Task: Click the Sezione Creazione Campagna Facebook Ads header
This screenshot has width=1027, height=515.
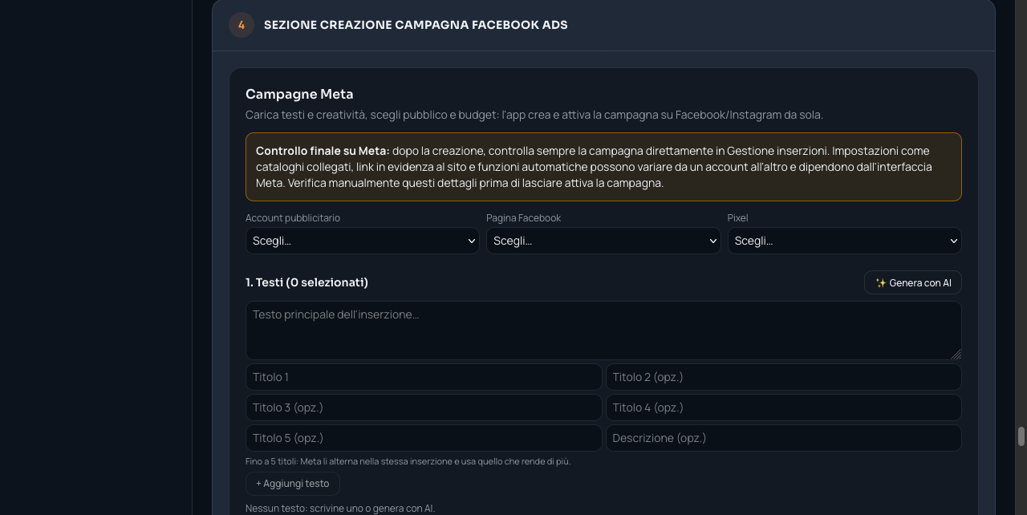Action: 416,25
